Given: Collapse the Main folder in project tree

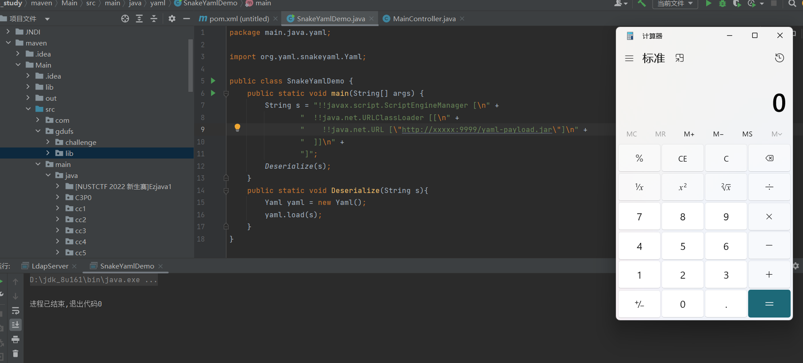Looking at the screenshot, I should click(x=18, y=65).
